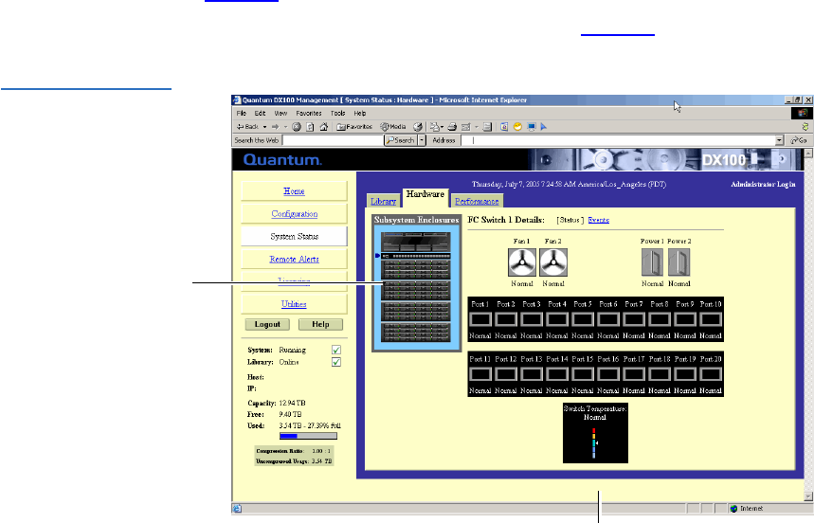Click the Port 20 icon
The image size is (814, 523).
(x=711, y=374)
